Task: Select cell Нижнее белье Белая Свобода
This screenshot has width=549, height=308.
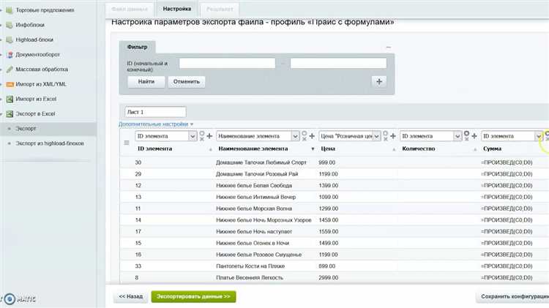Action: [x=254, y=186]
